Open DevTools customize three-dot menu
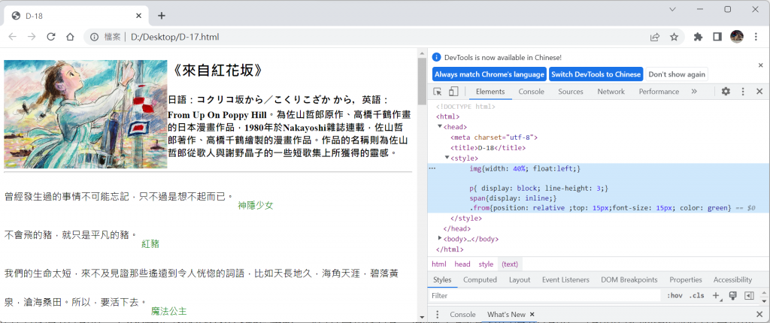 click(743, 92)
